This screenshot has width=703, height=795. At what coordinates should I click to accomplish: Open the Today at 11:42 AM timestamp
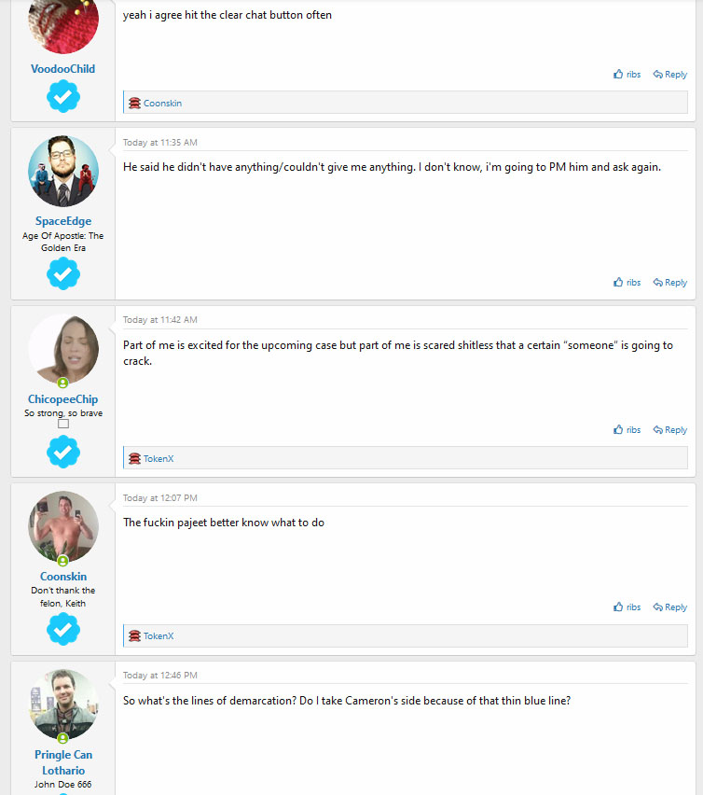[x=160, y=320]
